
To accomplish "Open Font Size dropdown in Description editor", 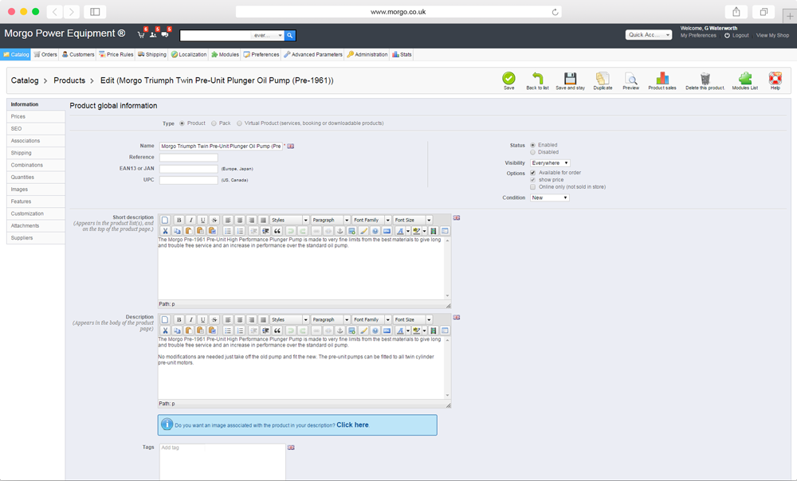I will pyautogui.click(x=413, y=319).
